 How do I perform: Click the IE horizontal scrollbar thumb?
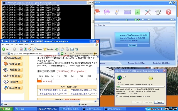(42, 101)
